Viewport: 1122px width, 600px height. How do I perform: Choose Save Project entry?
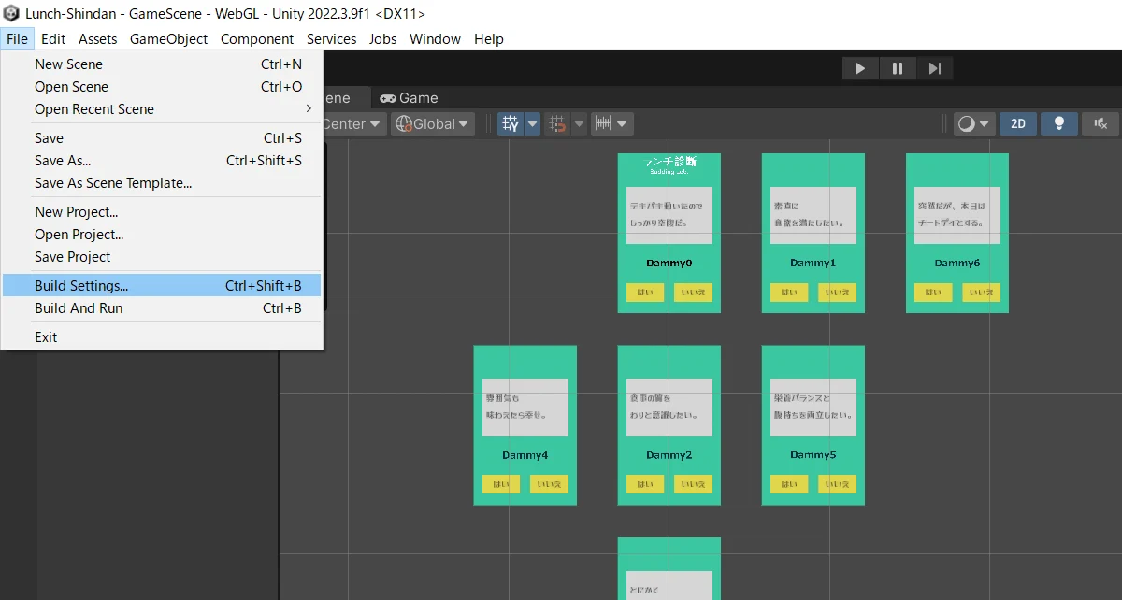point(162,257)
